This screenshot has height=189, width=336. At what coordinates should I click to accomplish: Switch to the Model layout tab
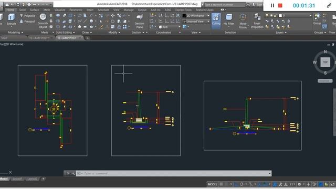(x=4, y=178)
